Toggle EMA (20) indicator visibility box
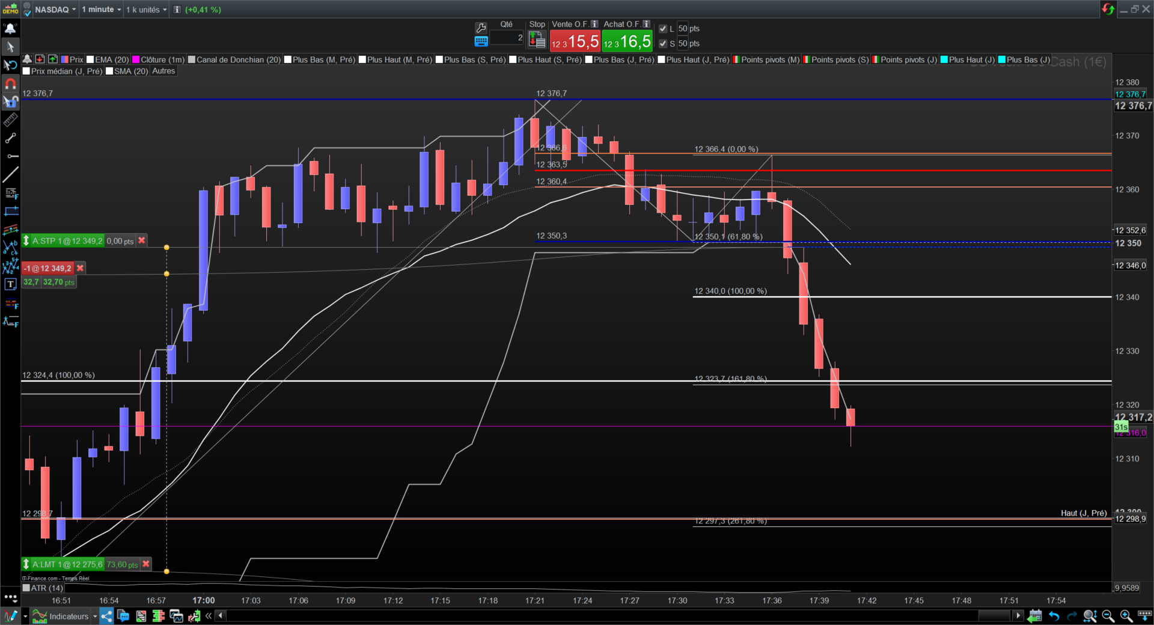 pyautogui.click(x=90, y=59)
